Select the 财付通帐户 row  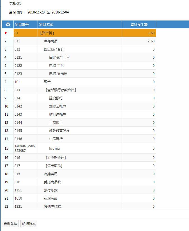tap(79, 114)
